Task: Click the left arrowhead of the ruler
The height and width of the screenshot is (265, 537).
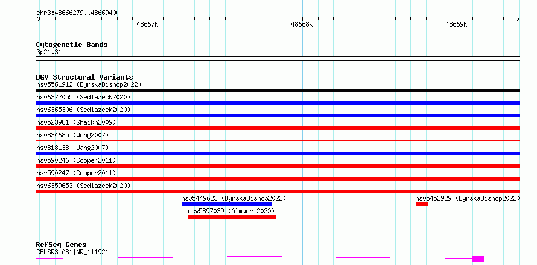Action: coord(37,19)
